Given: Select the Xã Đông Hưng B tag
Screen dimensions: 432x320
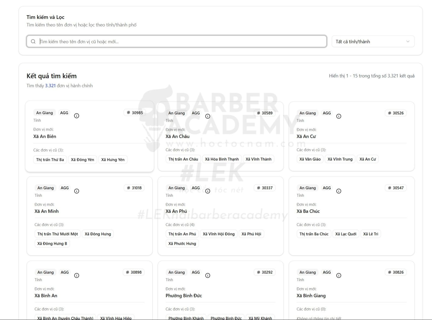Looking at the screenshot, I should click(x=52, y=243).
